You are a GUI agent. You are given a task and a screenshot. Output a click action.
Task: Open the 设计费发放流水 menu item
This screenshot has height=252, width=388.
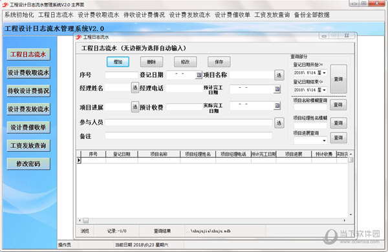189,15
